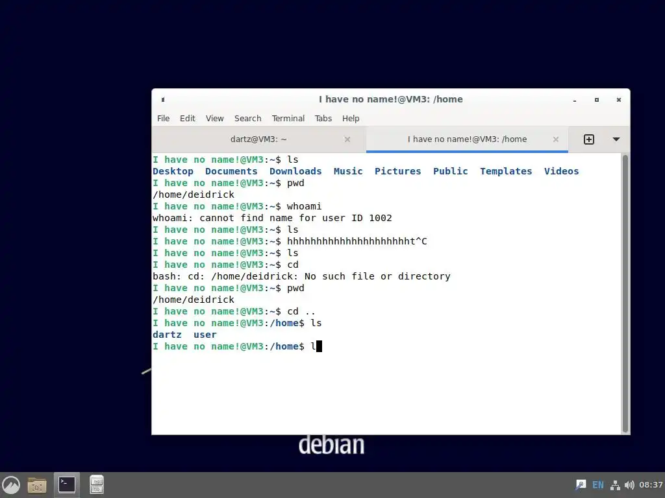This screenshot has height=498, width=665.
Task: Open the View menu
Action: pyautogui.click(x=214, y=119)
